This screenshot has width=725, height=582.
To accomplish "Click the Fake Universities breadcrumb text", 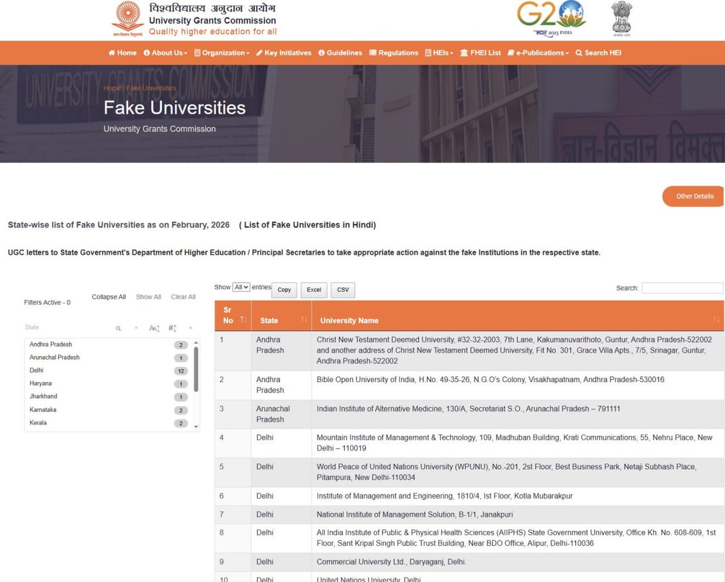I will click(151, 88).
